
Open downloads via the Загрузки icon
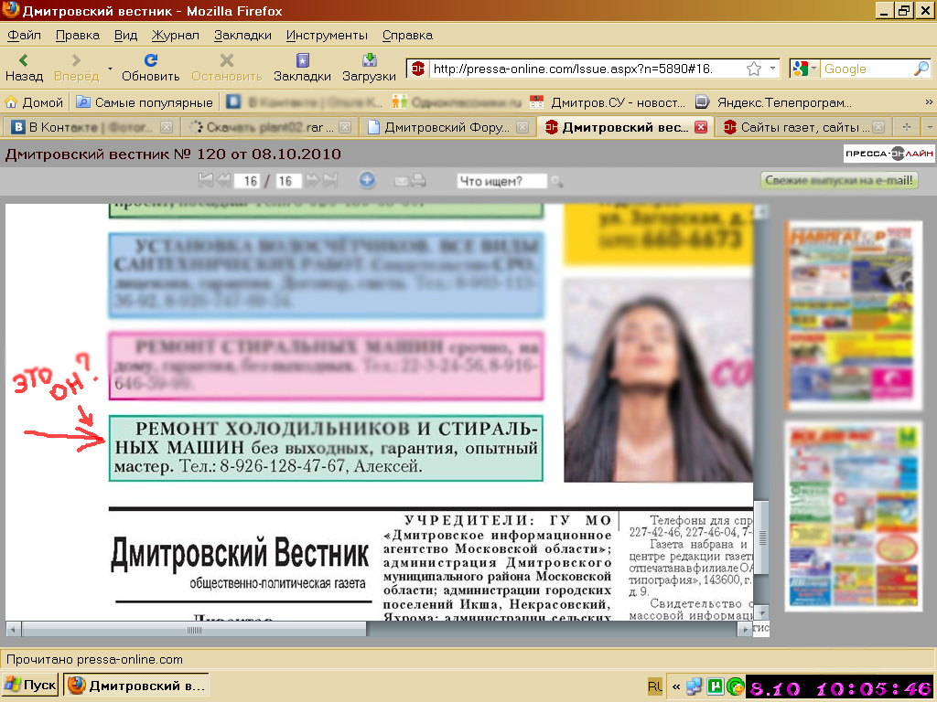[x=368, y=66]
